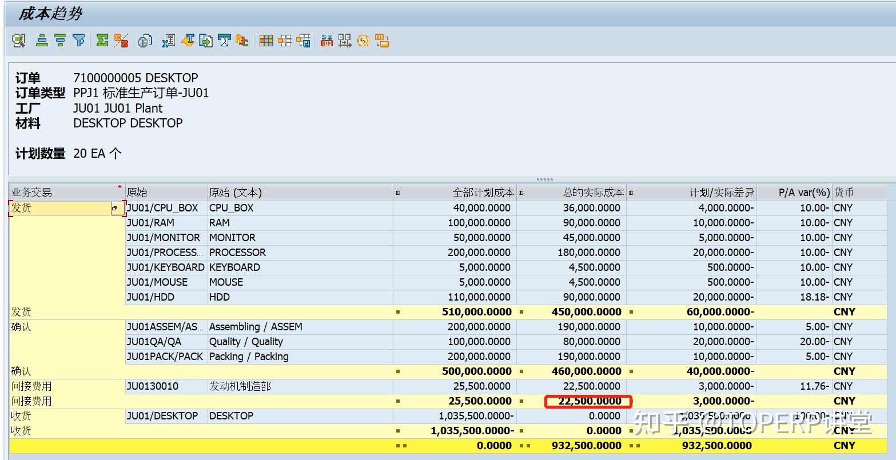Image resolution: width=896 pixels, height=460 pixels.
Task: Open the currency conversion icon
Action: tap(326, 40)
